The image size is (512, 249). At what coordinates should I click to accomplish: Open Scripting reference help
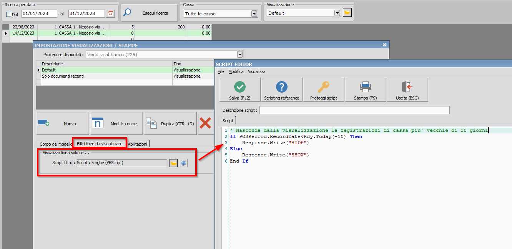pos(282,90)
